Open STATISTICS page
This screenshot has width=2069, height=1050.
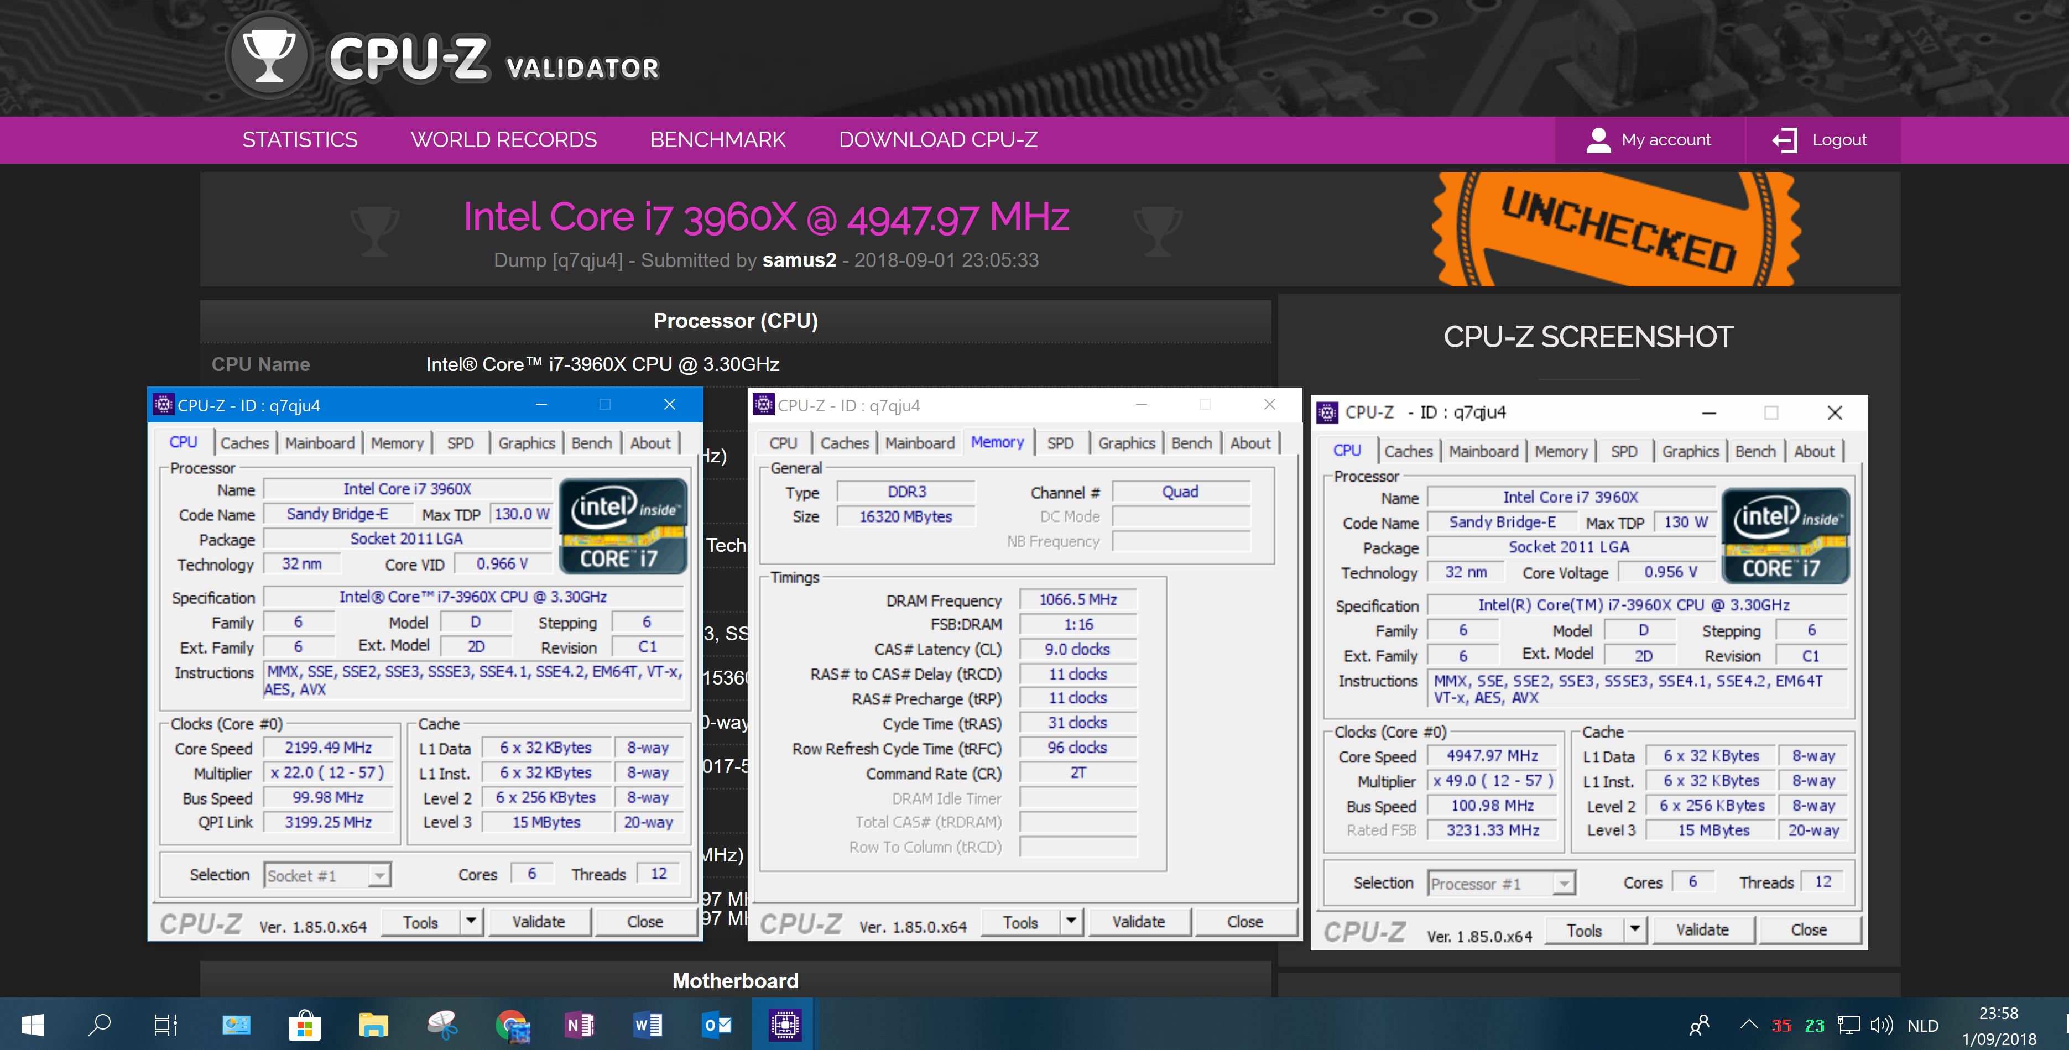click(x=300, y=140)
